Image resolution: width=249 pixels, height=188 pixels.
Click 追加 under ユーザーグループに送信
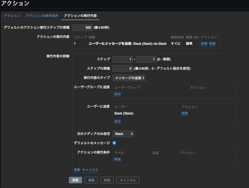117,94
